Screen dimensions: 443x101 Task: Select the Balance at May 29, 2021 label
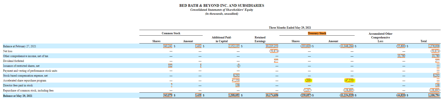coord(17,96)
